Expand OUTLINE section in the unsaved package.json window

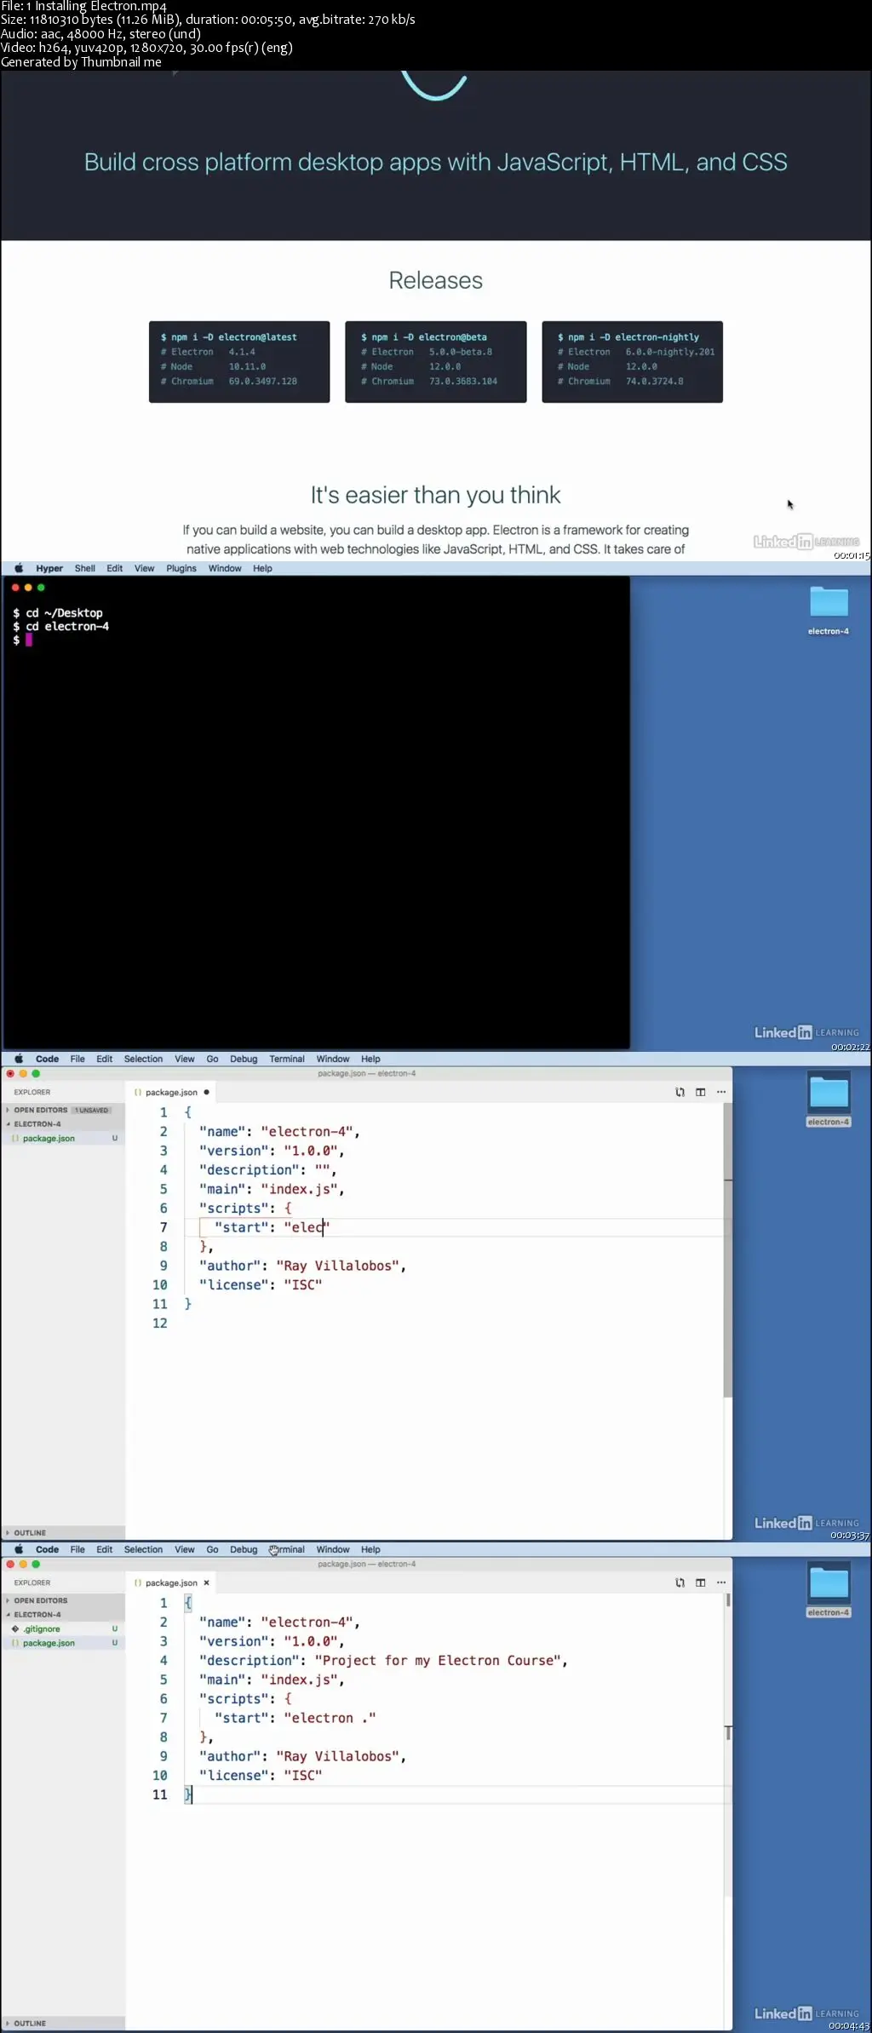(x=63, y=1532)
